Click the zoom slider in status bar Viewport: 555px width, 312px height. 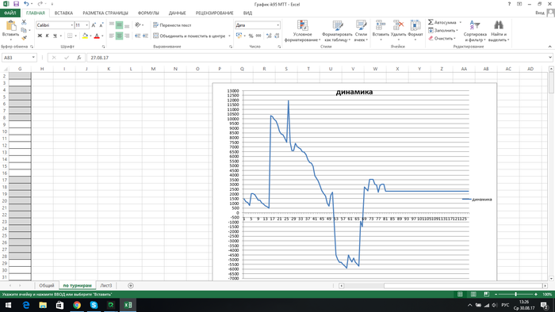[515, 294]
